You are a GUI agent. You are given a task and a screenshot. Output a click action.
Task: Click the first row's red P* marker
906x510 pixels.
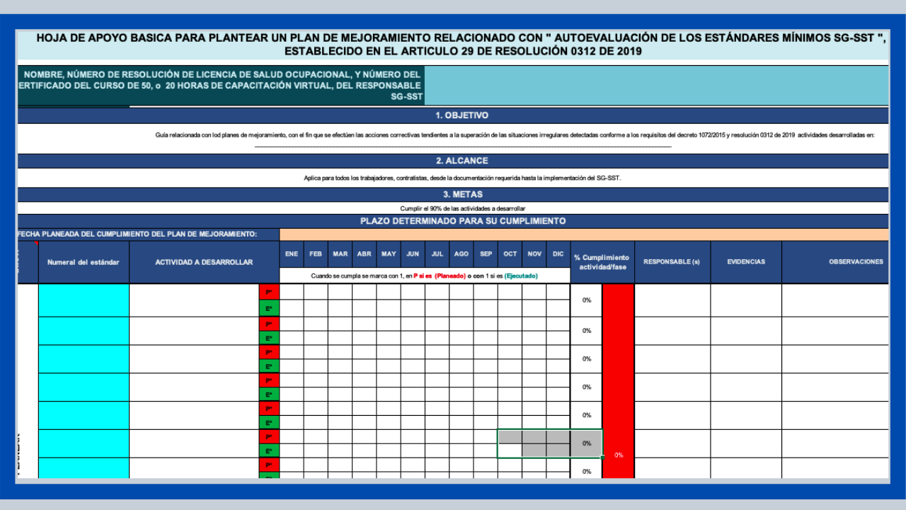[x=269, y=292]
